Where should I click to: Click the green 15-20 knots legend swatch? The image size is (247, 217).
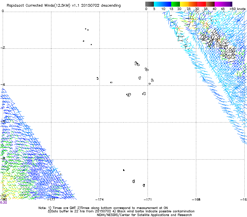(x=176, y=4)
